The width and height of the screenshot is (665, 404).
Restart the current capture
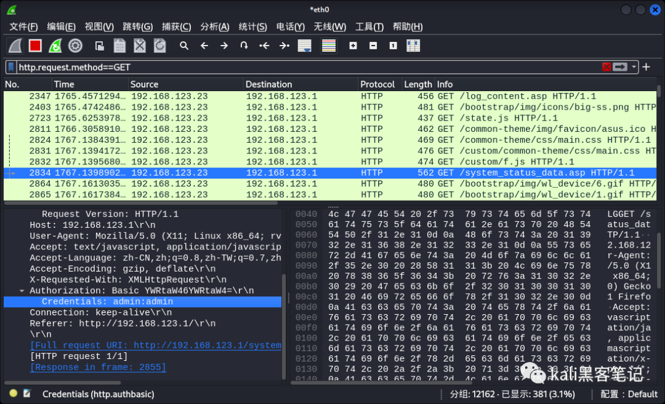point(55,46)
